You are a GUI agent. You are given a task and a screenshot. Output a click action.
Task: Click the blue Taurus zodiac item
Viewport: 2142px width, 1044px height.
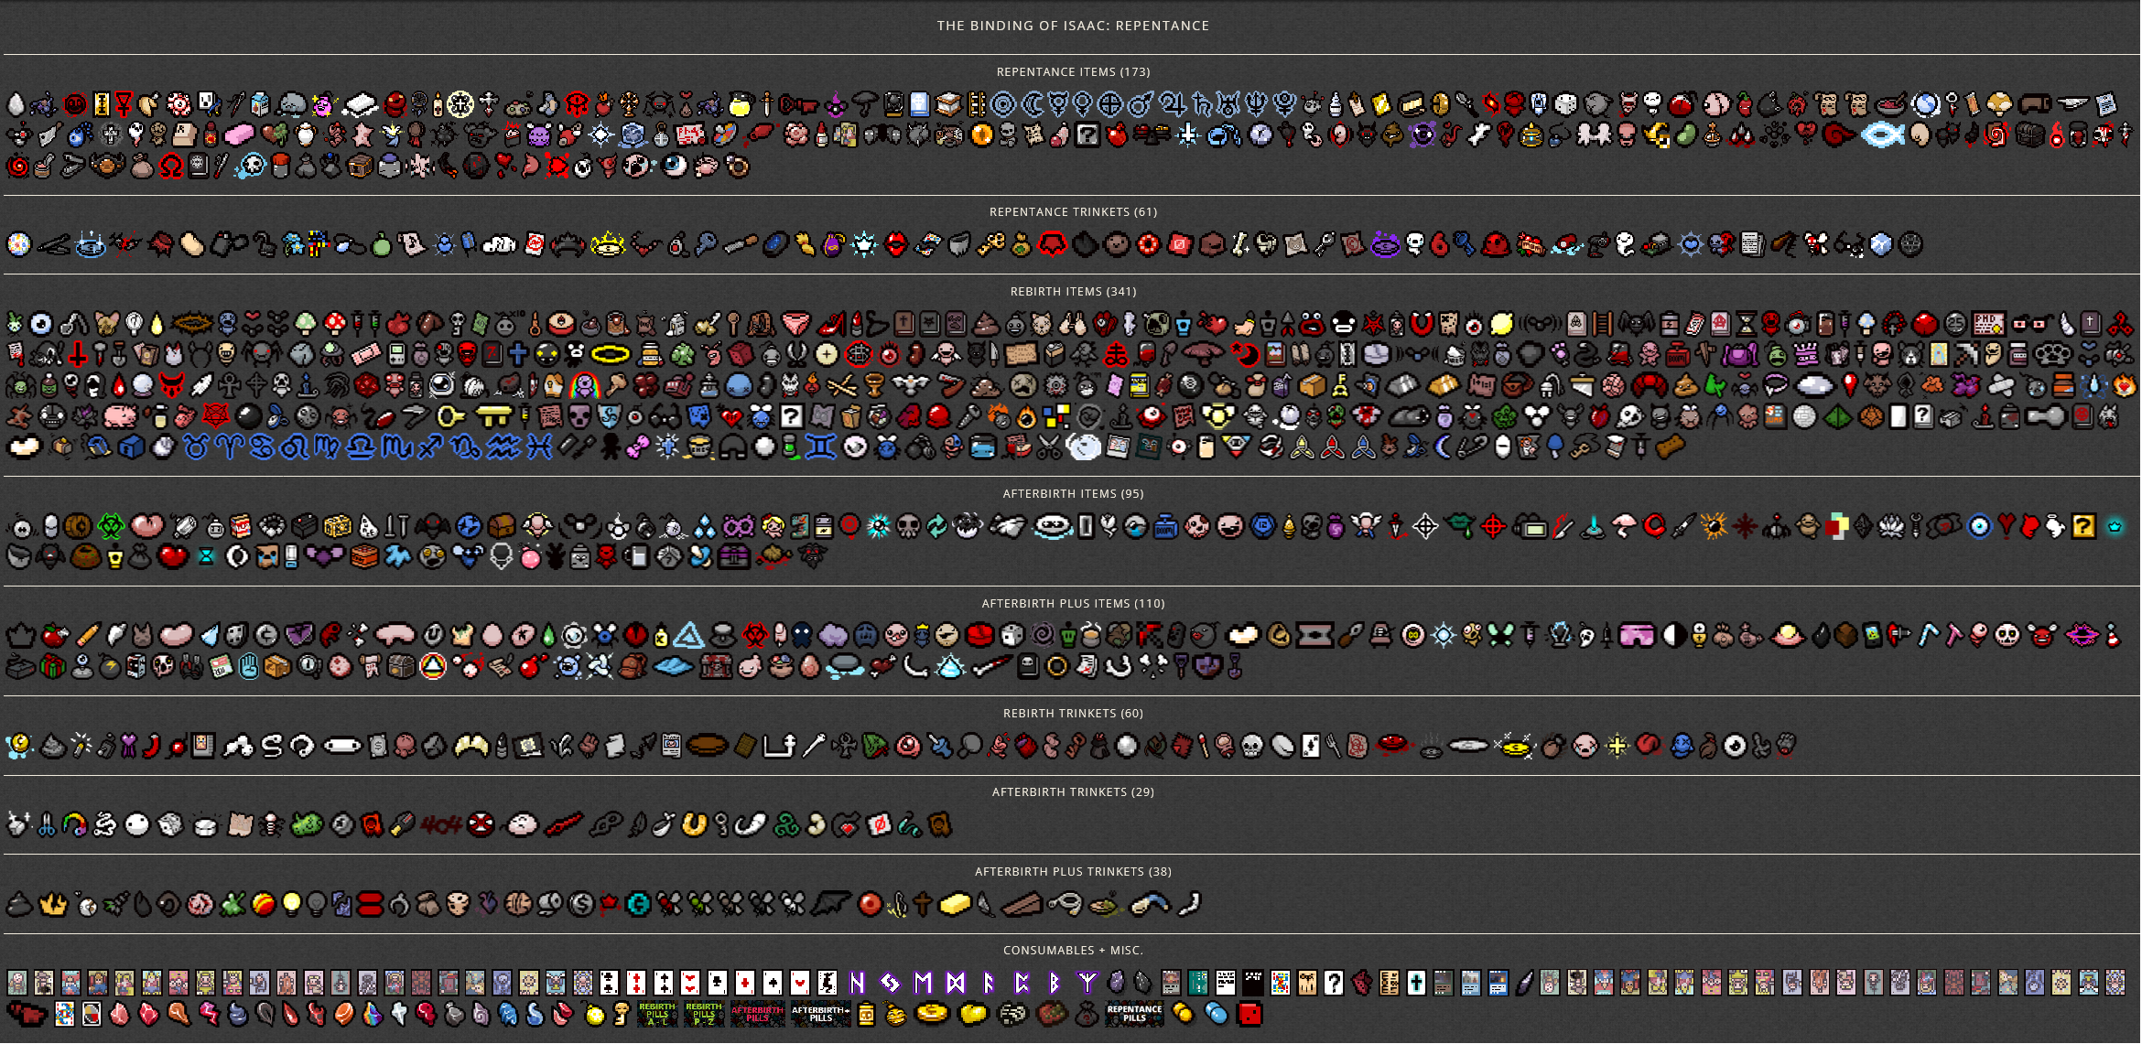[195, 447]
